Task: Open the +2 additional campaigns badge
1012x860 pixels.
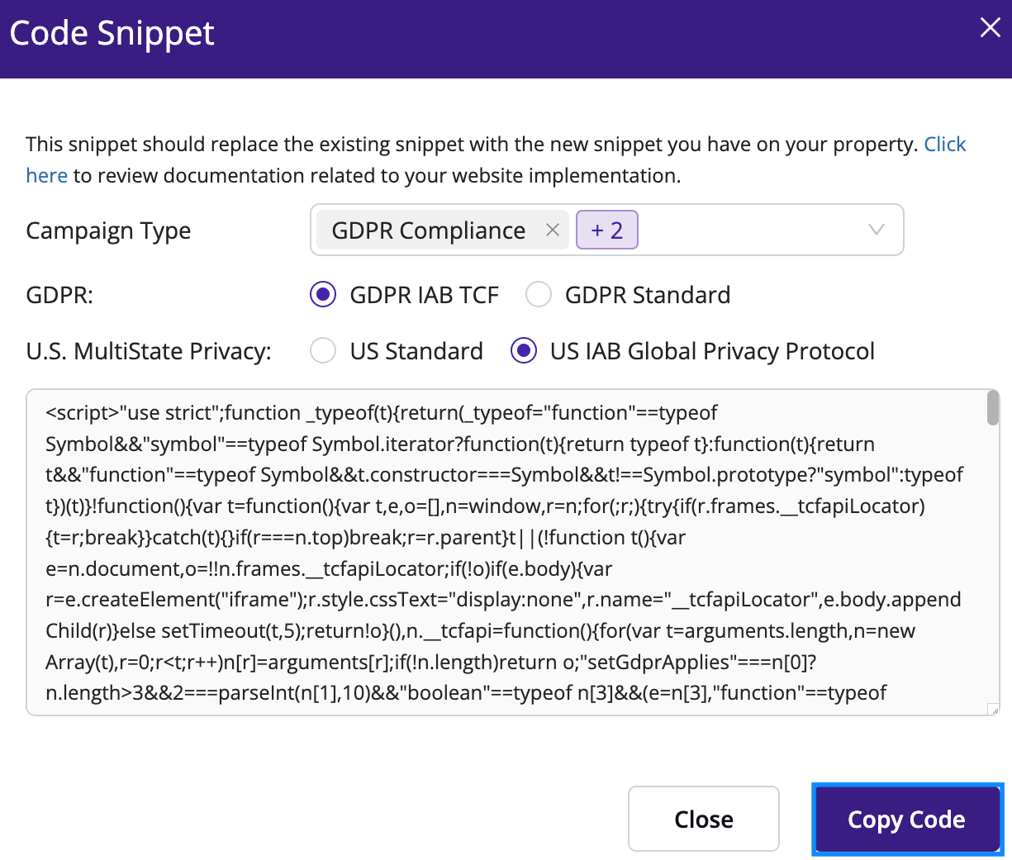Action: tap(607, 230)
